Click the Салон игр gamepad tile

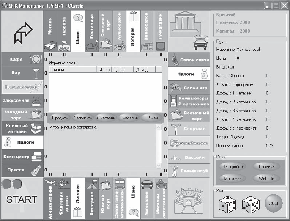(x=189, y=88)
